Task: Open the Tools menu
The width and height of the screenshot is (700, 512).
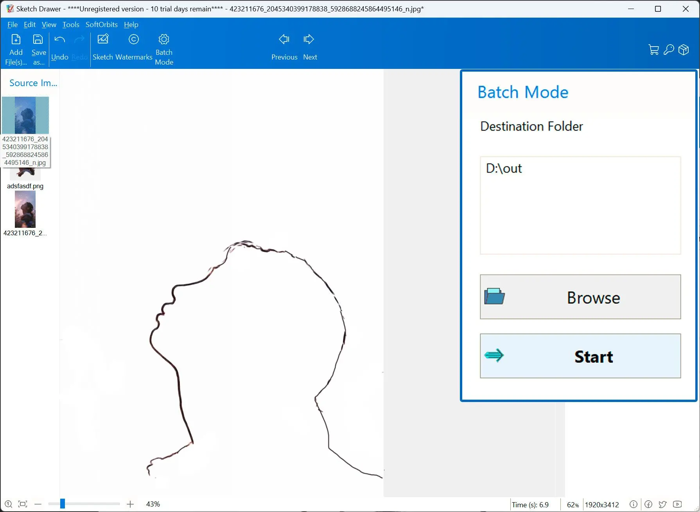Action: [x=71, y=25]
